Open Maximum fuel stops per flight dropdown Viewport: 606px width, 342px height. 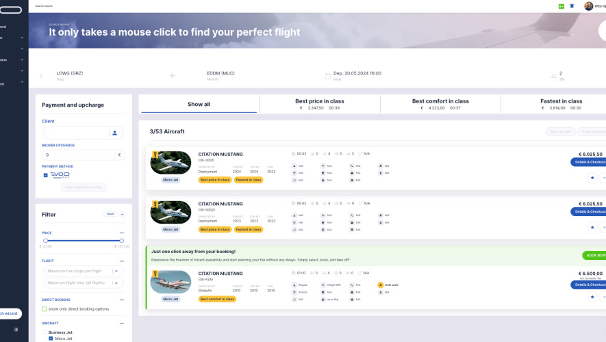(x=116, y=271)
